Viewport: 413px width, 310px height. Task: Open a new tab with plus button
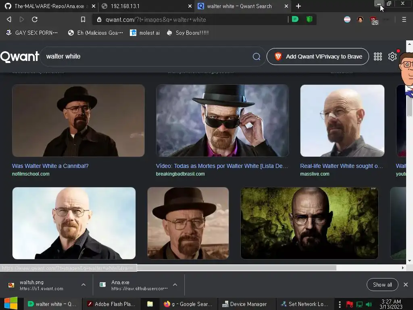[x=298, y=6]
